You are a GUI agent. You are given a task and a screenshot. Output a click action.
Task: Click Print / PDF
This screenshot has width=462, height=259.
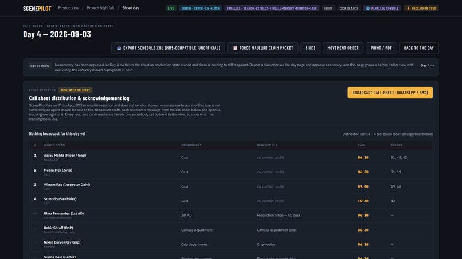click(x=381, y=48)
